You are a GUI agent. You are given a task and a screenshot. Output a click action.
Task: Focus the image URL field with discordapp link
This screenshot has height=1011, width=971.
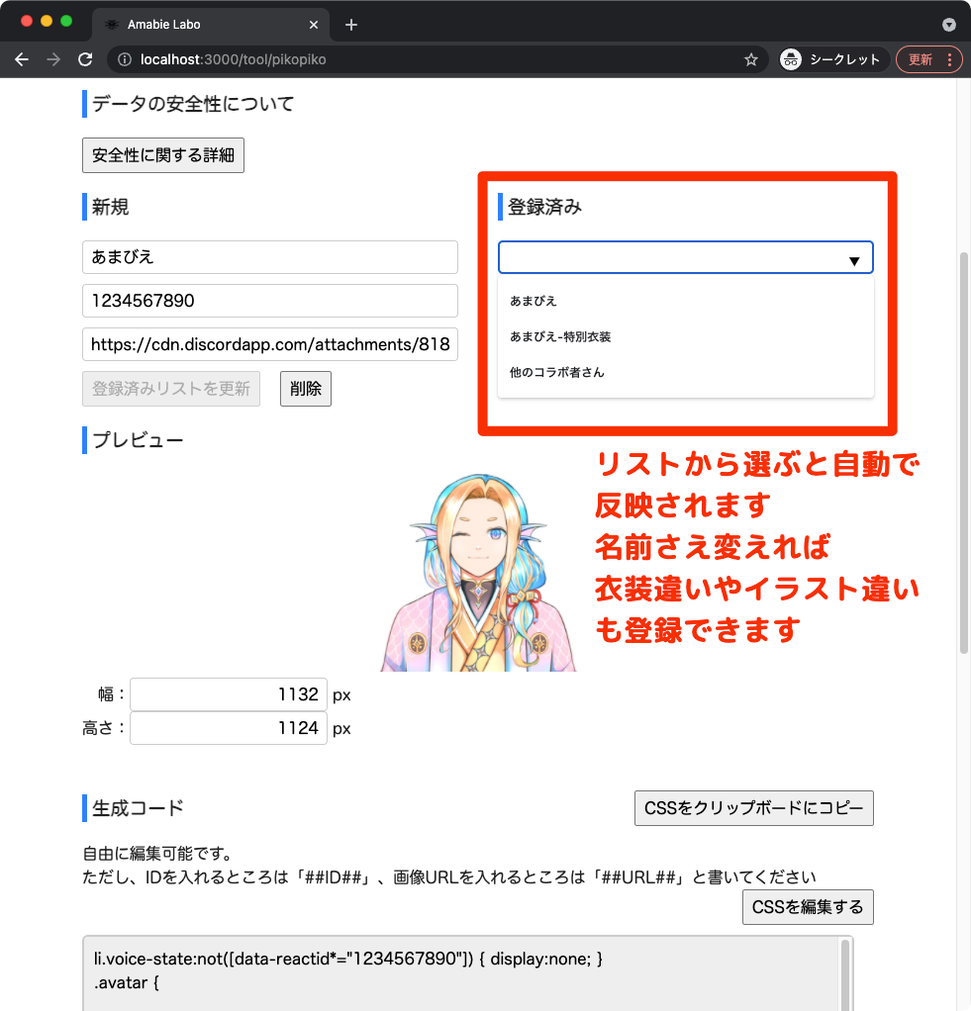tap(269, 344)
